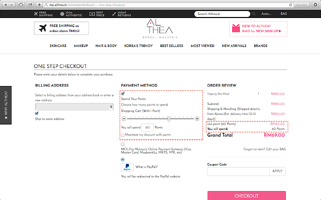Open BEST SELLERS menu

click(172, 46)
